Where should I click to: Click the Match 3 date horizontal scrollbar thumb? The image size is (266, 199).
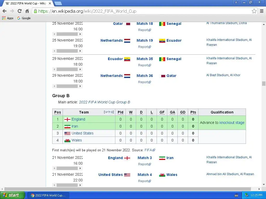click(67, 168)
